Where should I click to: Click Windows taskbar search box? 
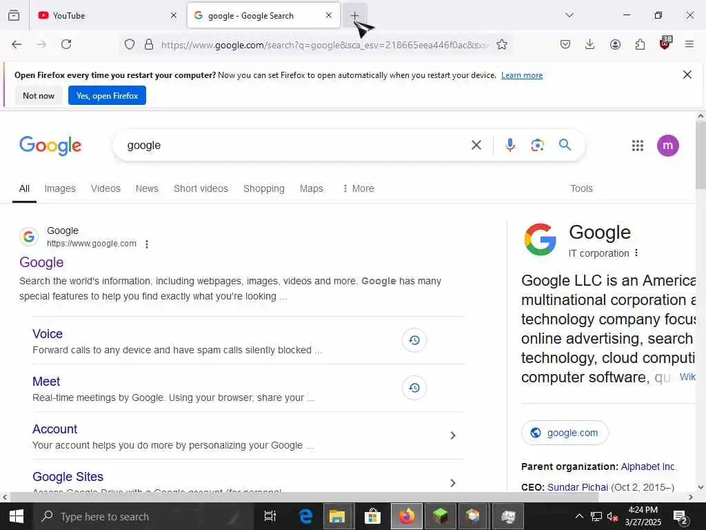pos(143,516)
